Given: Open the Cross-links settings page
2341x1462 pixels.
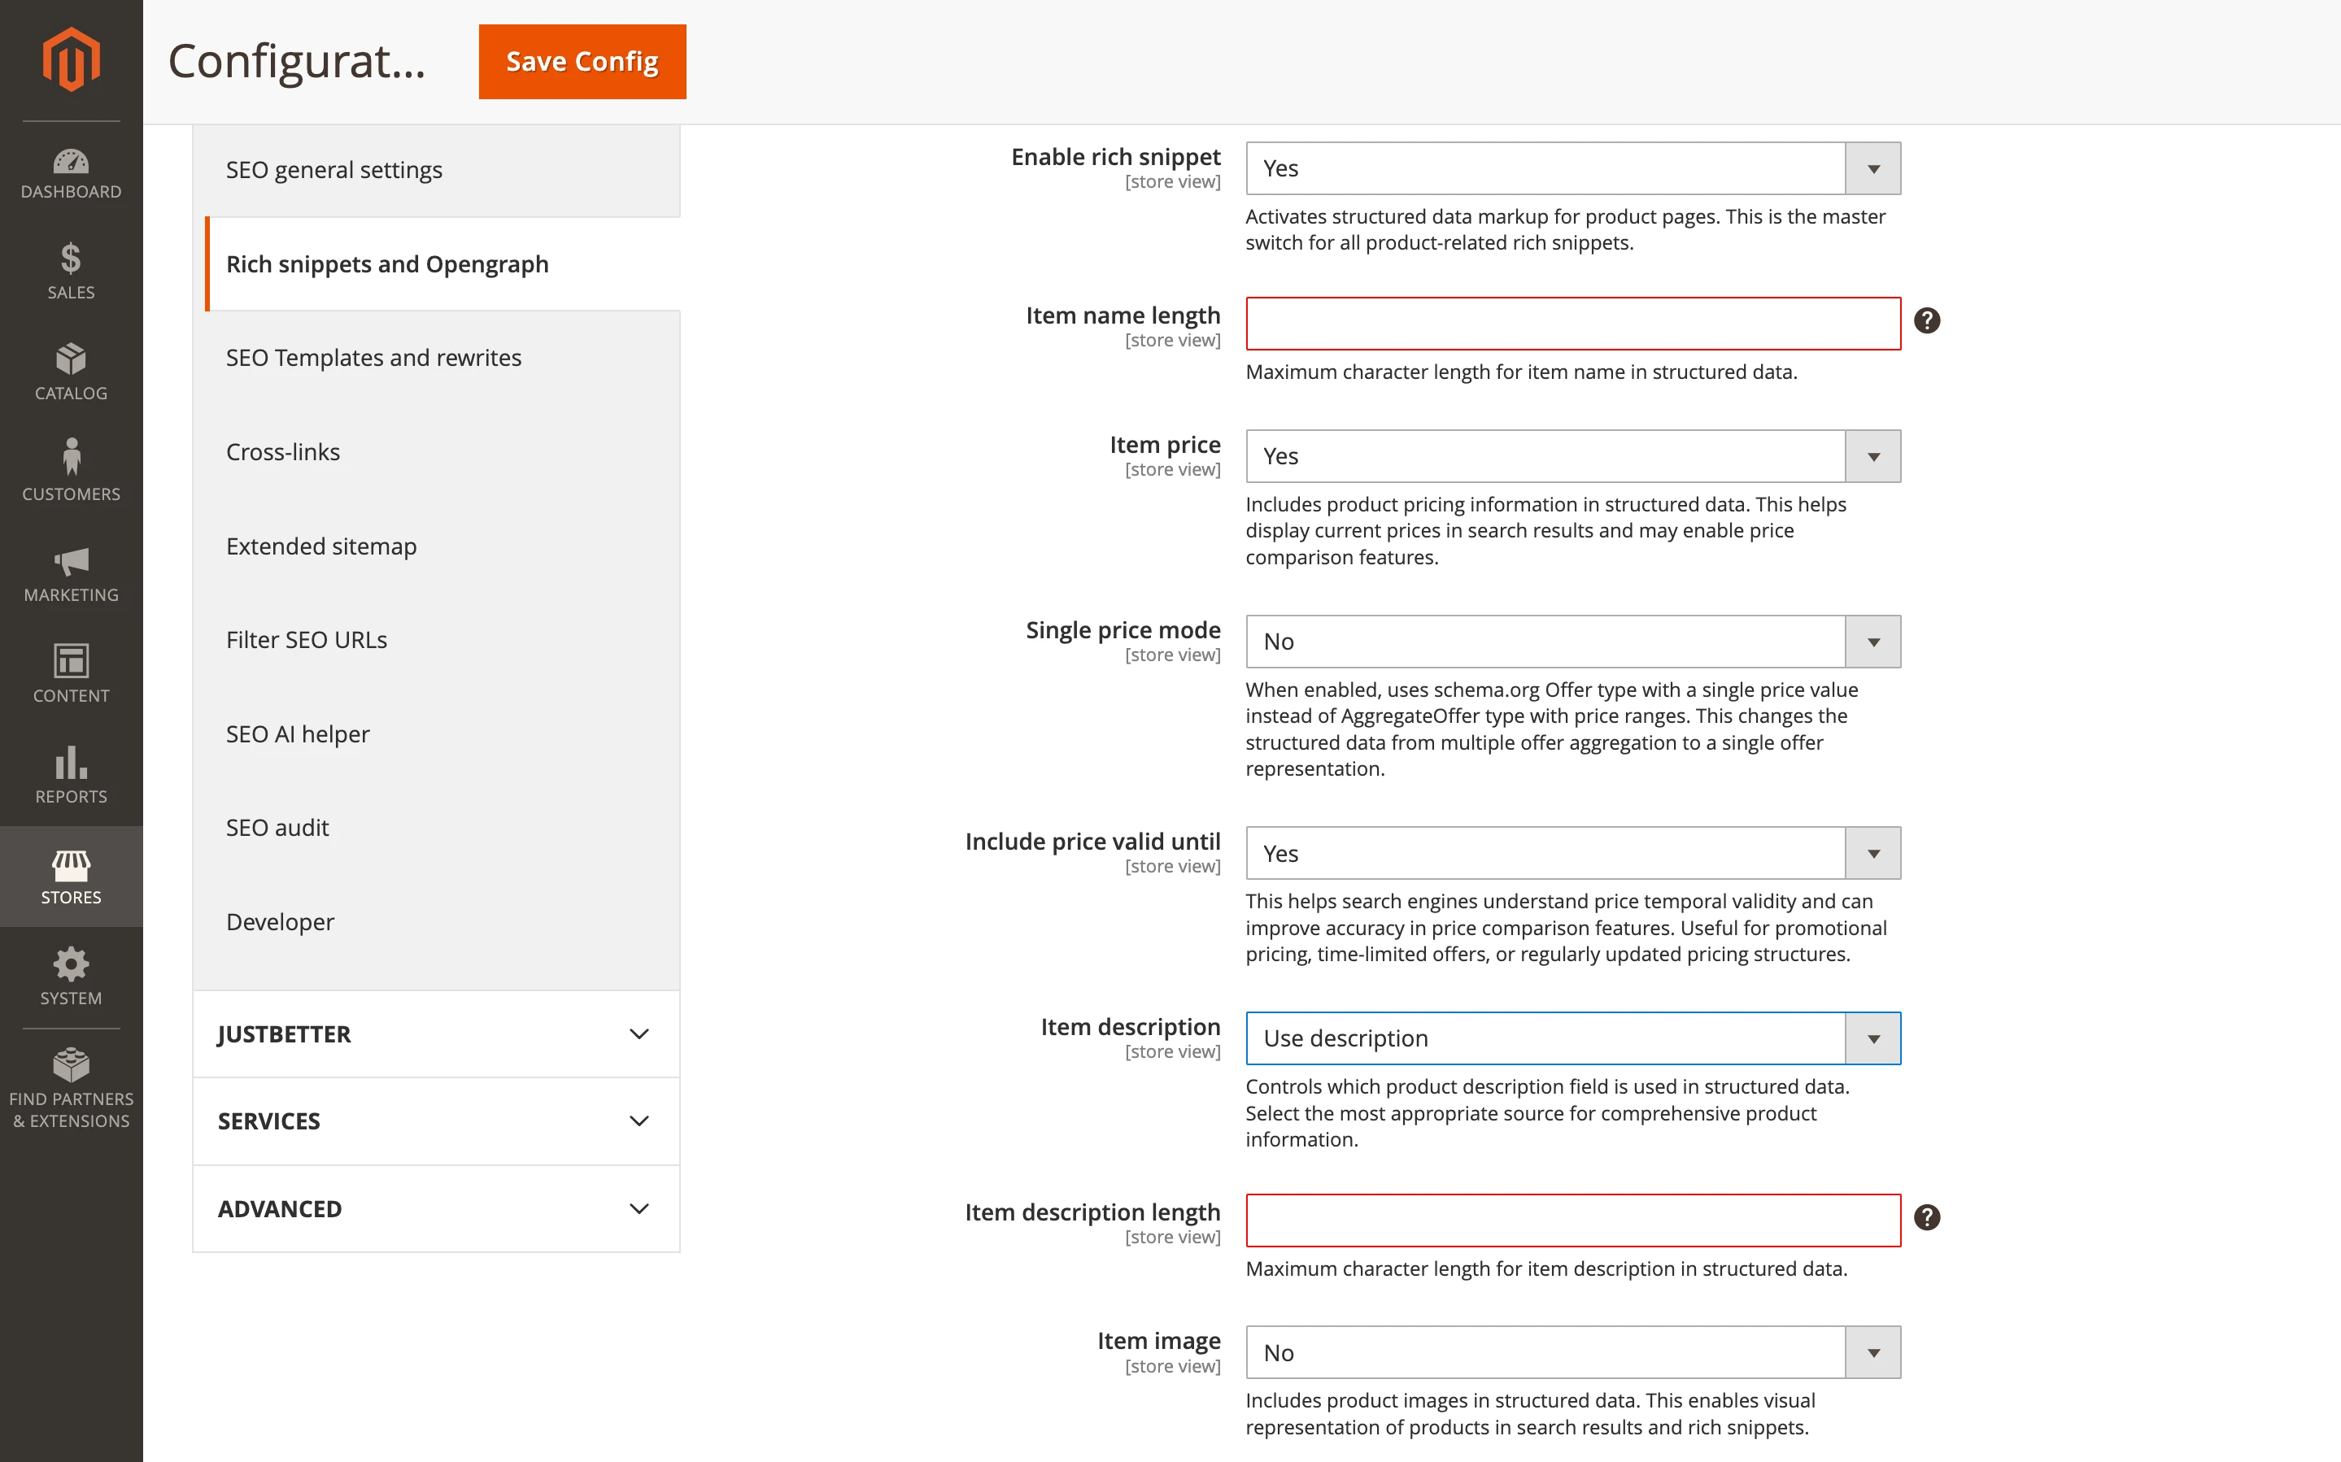Looking at the screenshot, I should pyautogui.click(x=283, y=450).
